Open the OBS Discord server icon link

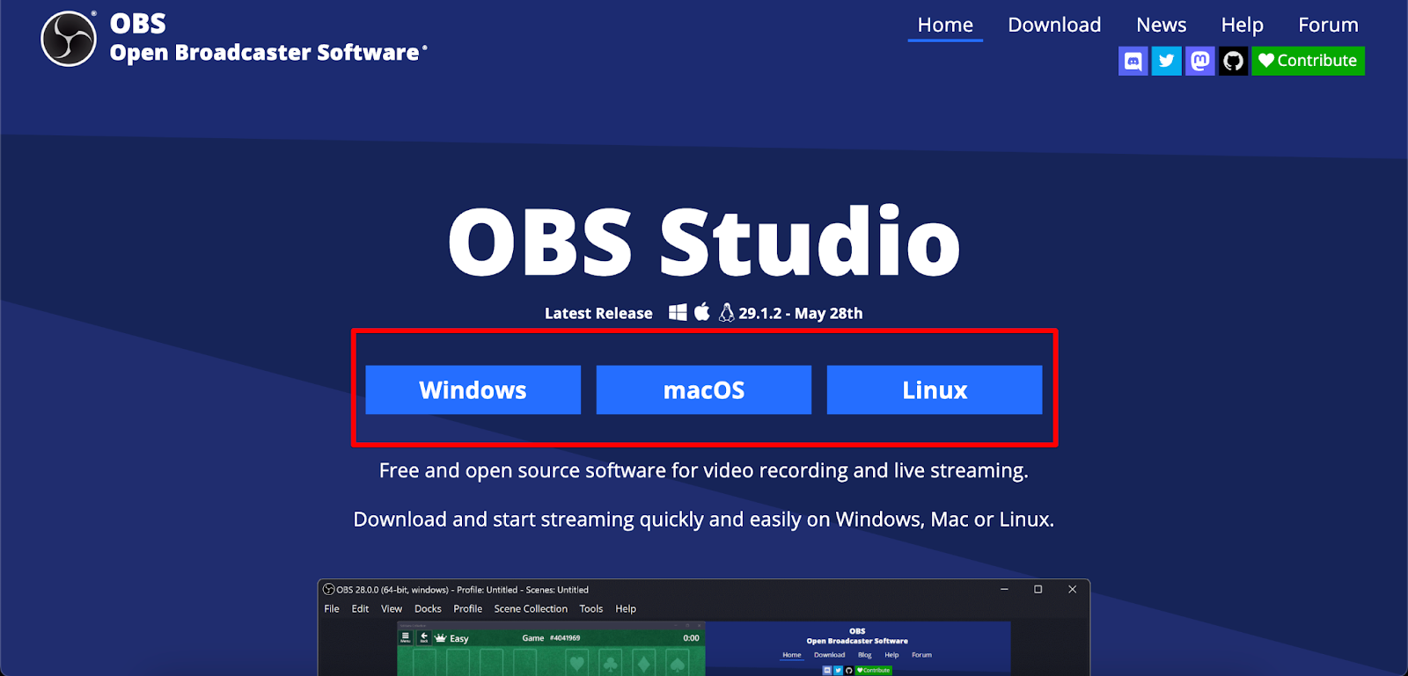tap(1133, 61)
